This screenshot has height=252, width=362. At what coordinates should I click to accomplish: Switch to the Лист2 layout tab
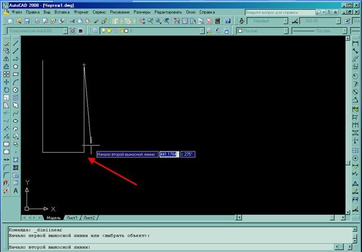point(89,218)
